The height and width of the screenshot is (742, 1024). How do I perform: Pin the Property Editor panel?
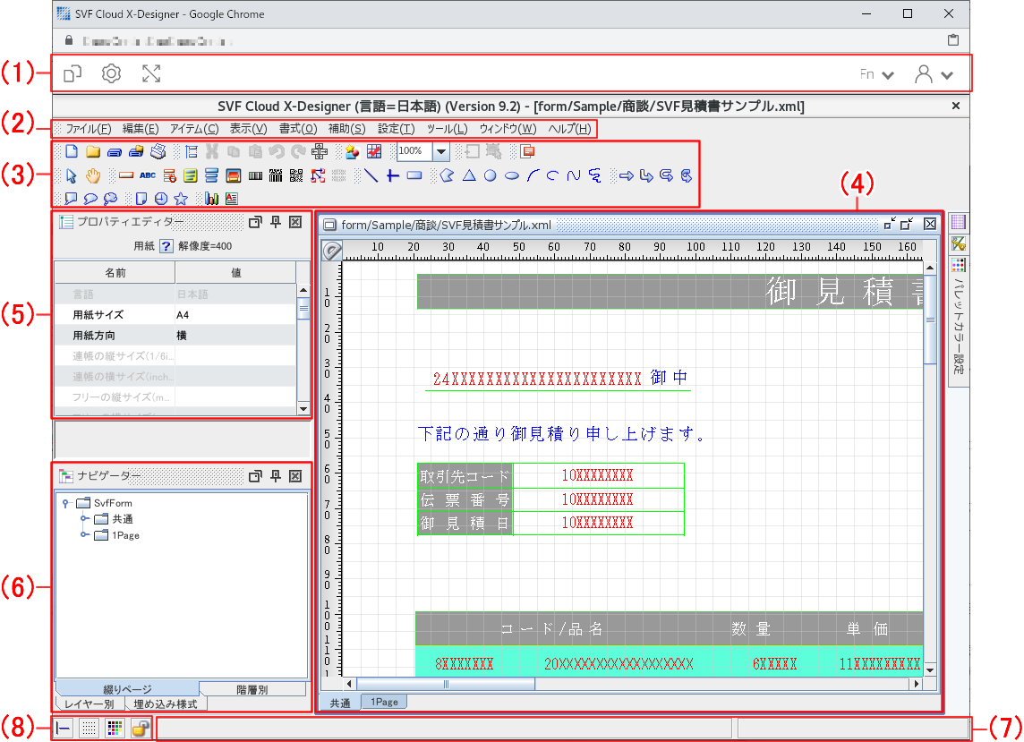coord(276,222)
